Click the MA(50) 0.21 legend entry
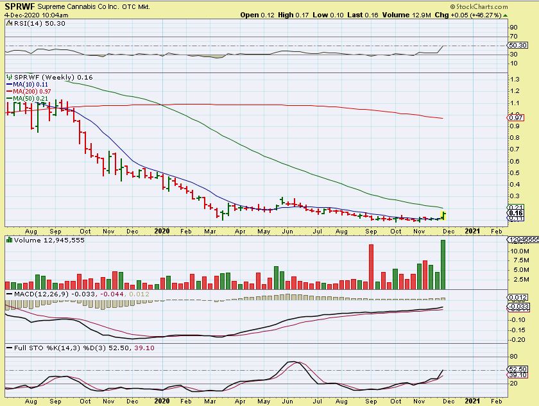The height and width of the screenshot is (406, 539). click(27, 99)
